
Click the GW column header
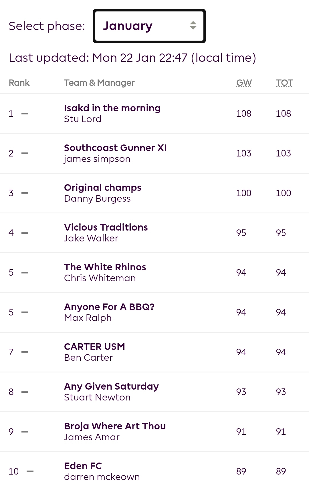click(x=244, y=83)
